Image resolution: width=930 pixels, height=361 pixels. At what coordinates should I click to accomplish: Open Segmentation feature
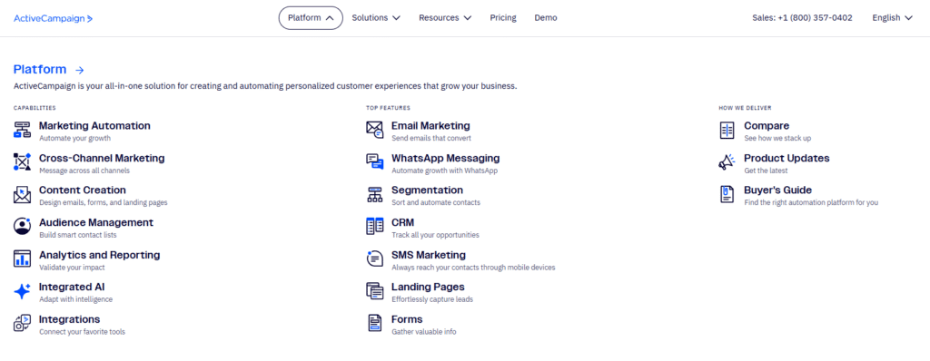427,190
